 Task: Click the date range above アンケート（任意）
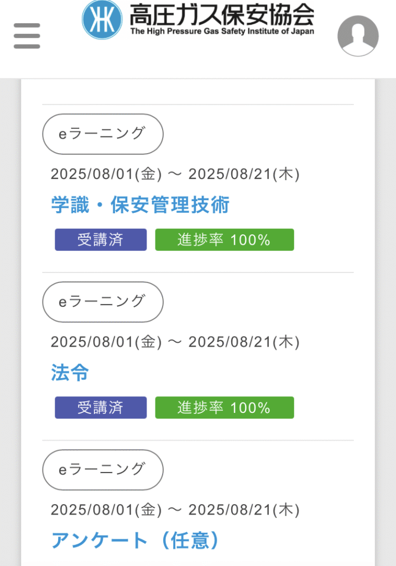(x=175, y=510)
